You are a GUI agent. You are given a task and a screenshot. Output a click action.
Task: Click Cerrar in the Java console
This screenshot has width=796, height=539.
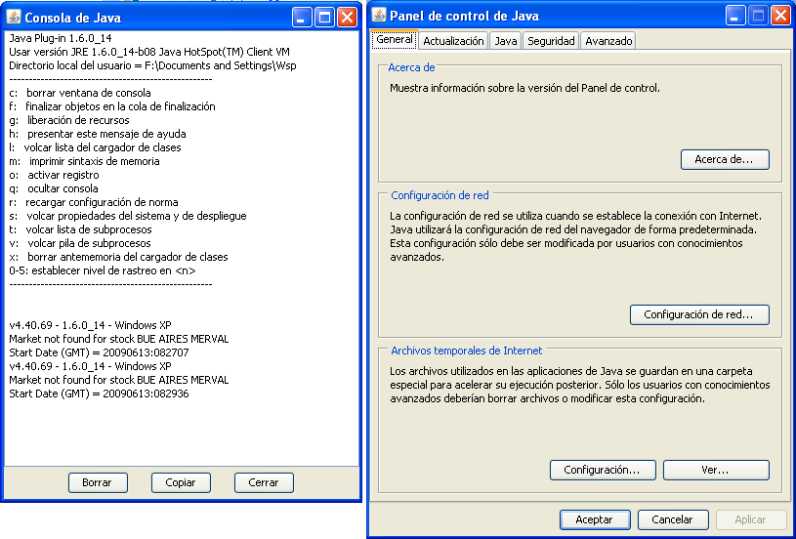[264, 482]
